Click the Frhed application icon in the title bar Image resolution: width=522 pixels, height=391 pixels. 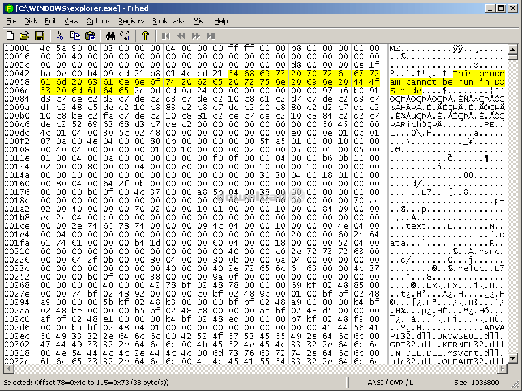9,8
